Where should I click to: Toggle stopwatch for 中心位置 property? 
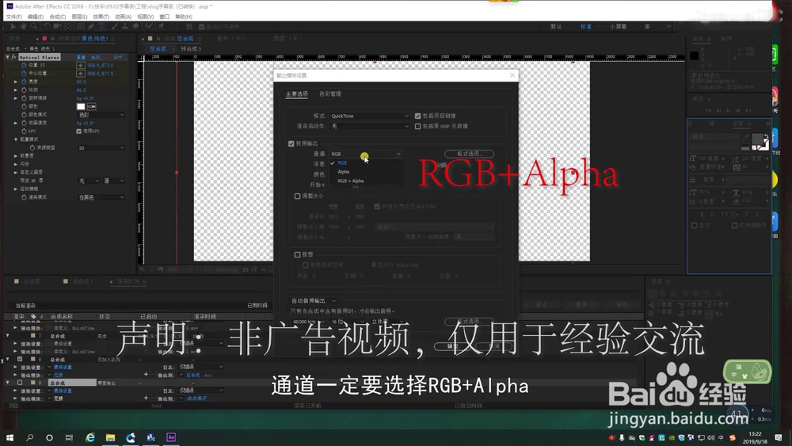(x=24, y=73)
